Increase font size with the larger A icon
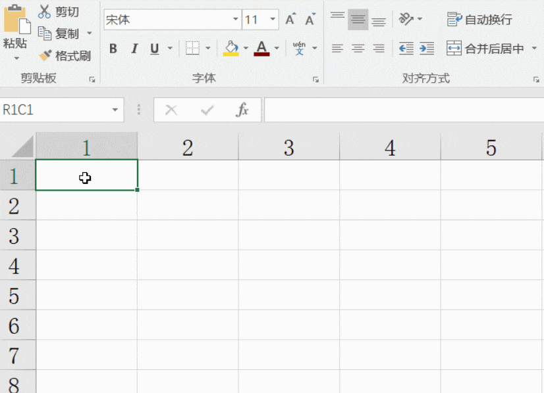Image resolution: width=544 pixels, height=393 pixels. coord(290,19)
